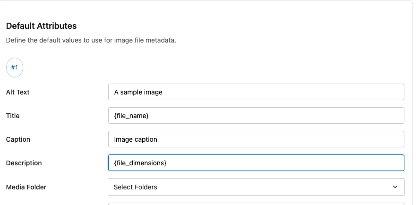Click the Default Attributes heading
The width and height of the screenshot is (420, 205).
click(x=41, y=26)
